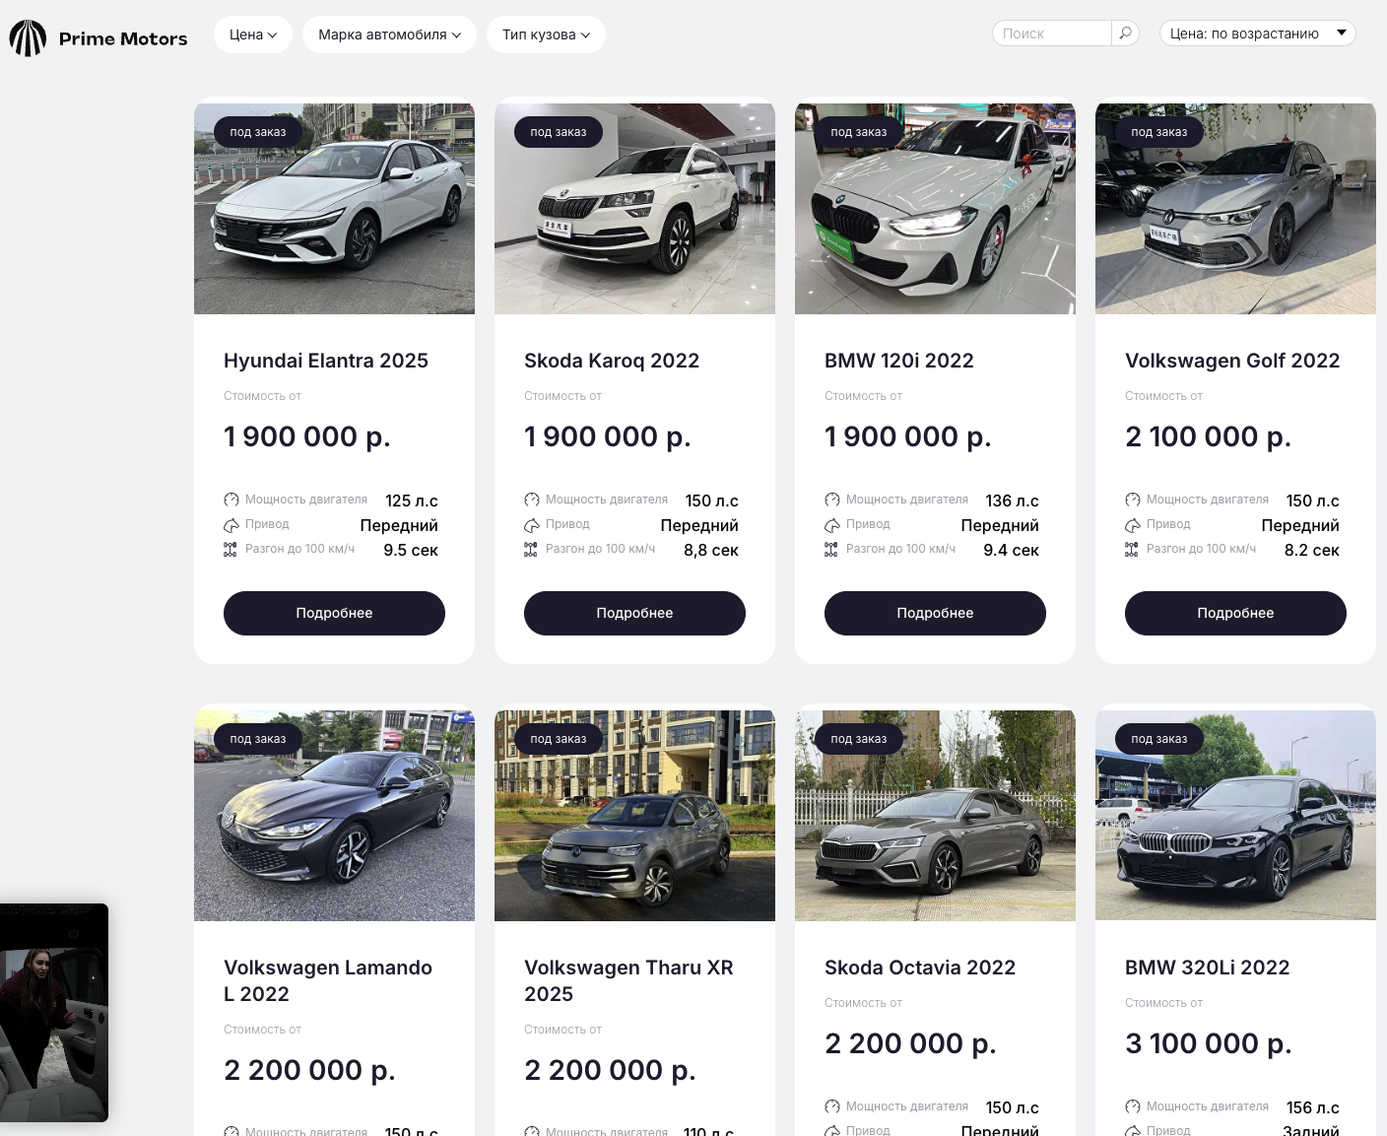Open the BMW 120i 2022 photo
The image size is (1387, 1136).
point(935,209)
